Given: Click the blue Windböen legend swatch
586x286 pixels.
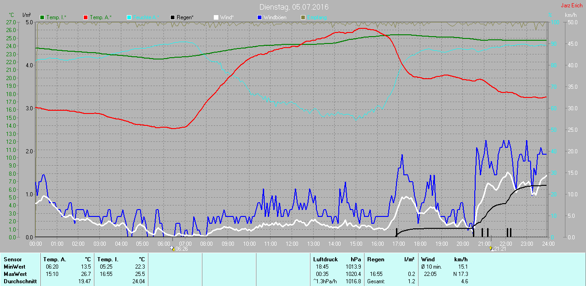Looking at the screenshot, I should click(260, 17).
